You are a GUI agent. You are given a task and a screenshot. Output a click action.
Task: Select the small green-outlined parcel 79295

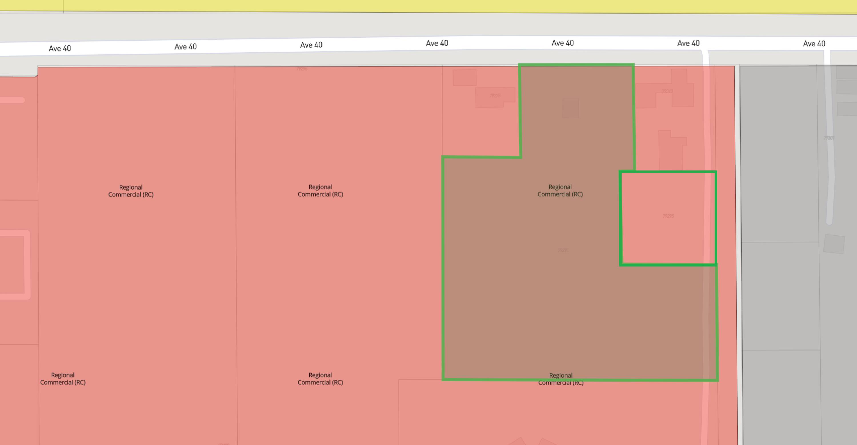668,216
